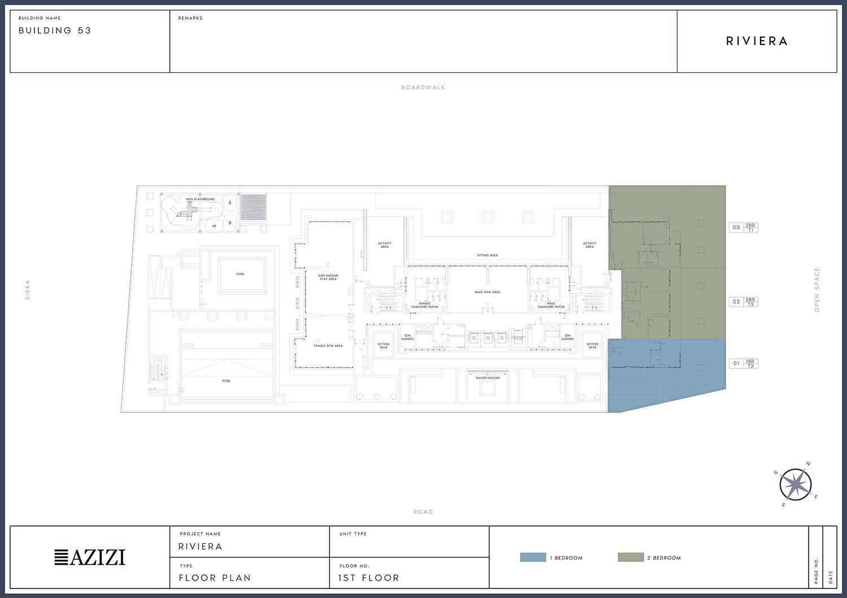Click the AZIZI logo
The height and width of the screenshot is (598, 847).
tap(90, 557)
